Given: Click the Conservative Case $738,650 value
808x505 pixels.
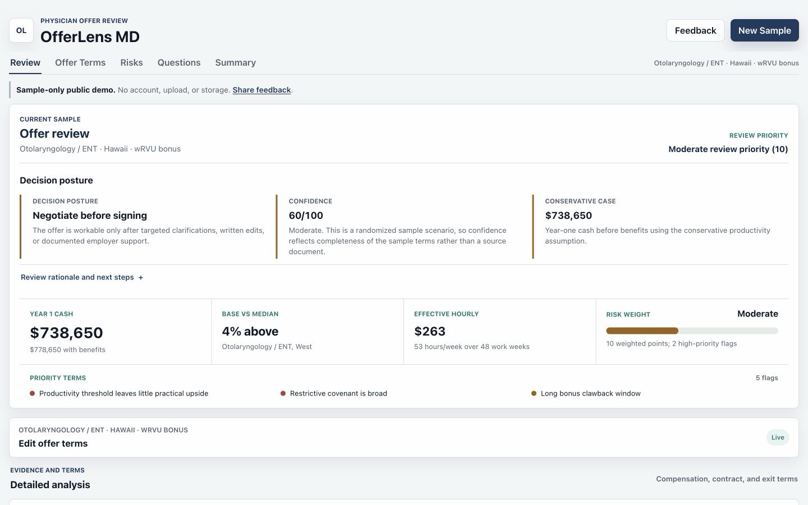Looking at the screenshot, I should point(568,215).
